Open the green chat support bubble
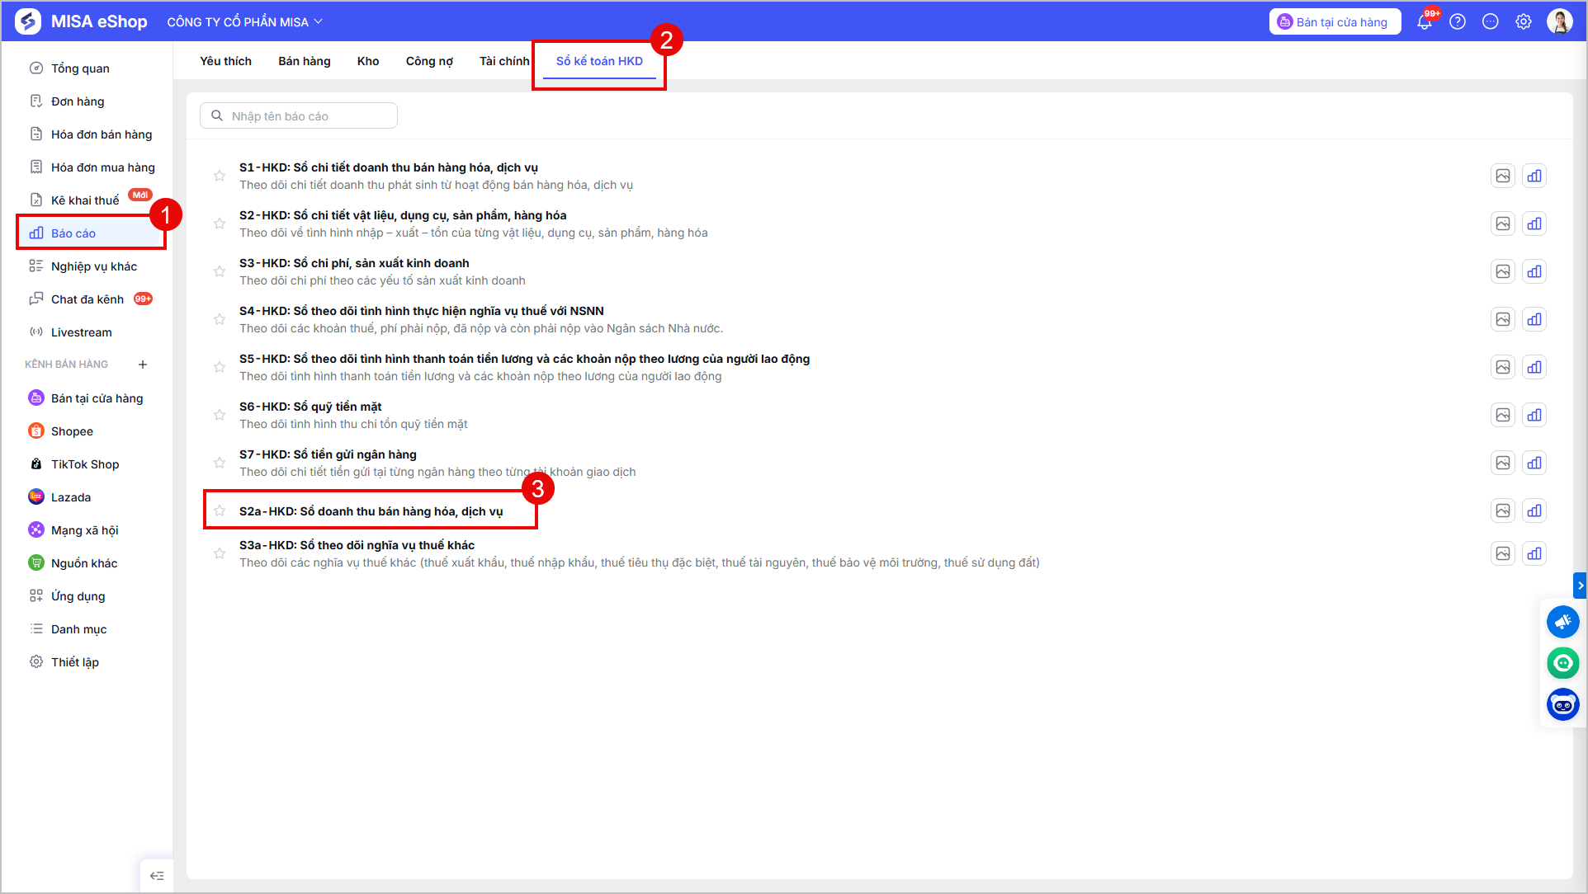This screenshot has height=894, width=1588. 1563,663
